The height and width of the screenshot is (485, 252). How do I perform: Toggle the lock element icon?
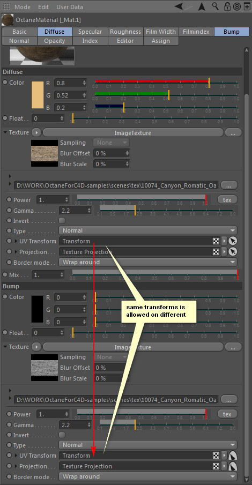[x=227, y=6]
